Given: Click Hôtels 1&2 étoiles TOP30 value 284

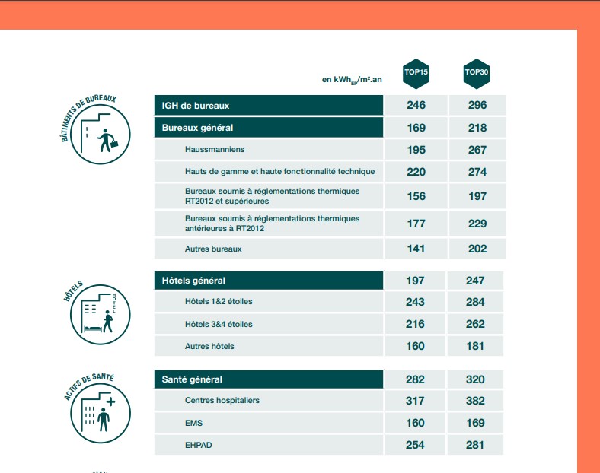Looking at the screenshot, I should click(x=475, y=302).
